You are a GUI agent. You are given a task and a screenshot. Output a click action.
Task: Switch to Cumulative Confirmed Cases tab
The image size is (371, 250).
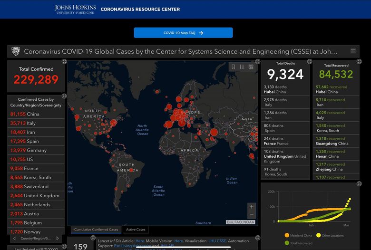96,230
